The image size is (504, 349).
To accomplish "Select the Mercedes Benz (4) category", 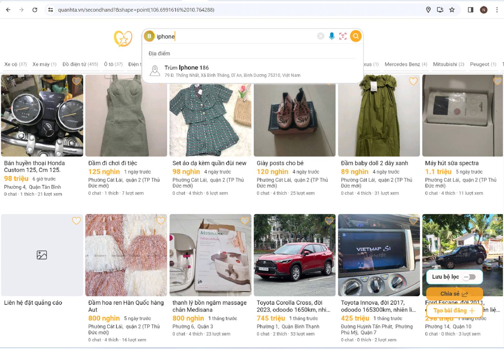I will 406,64.
